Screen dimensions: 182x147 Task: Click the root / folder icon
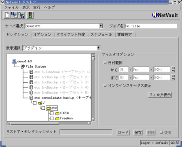tap(40, 103)
